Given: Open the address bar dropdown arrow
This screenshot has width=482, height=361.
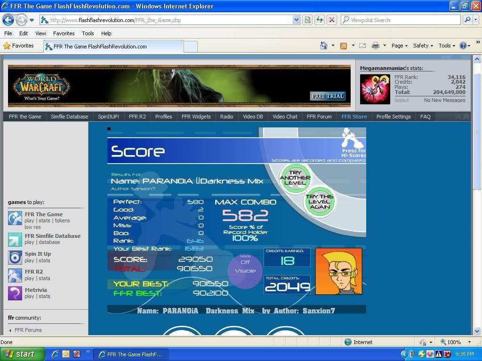Looking at the screenshot, I should (296, 20).
